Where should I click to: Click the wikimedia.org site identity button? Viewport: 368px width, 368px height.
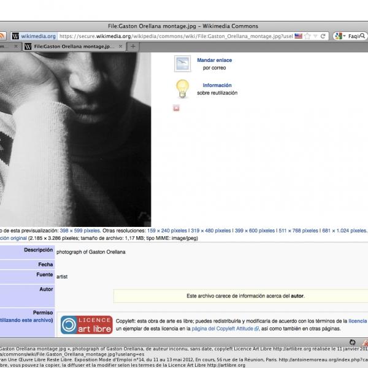34,36
